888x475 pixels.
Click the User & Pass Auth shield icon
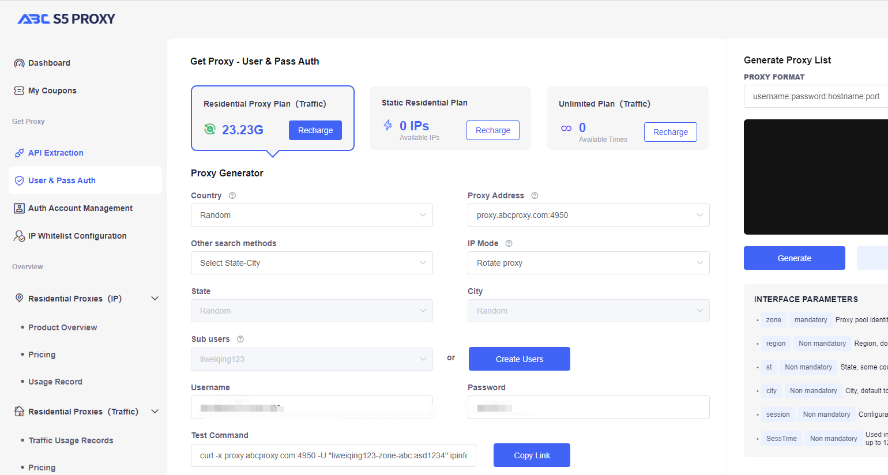19,180
